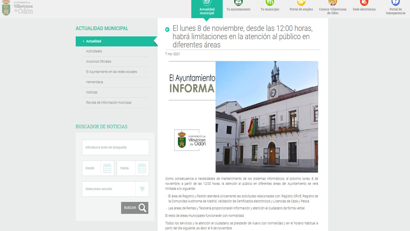Open Revista de información municipal link

tap(109, 103)
